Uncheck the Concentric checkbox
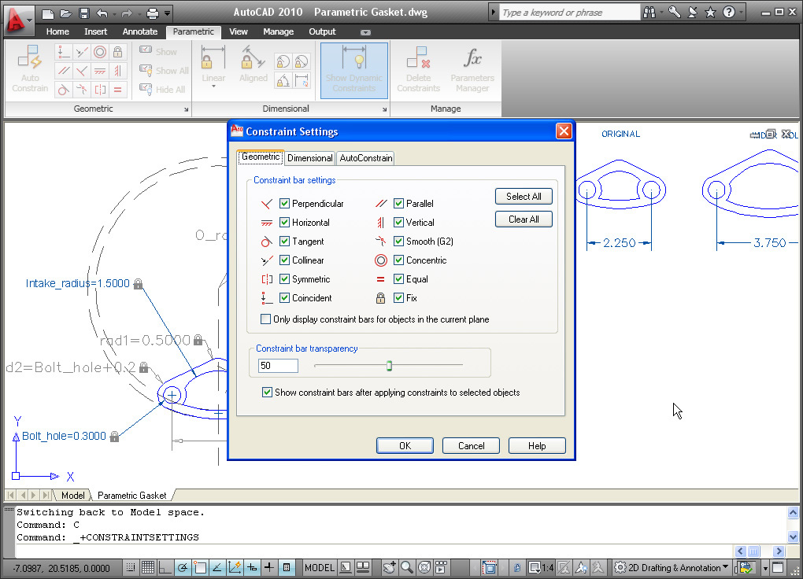 398,260
